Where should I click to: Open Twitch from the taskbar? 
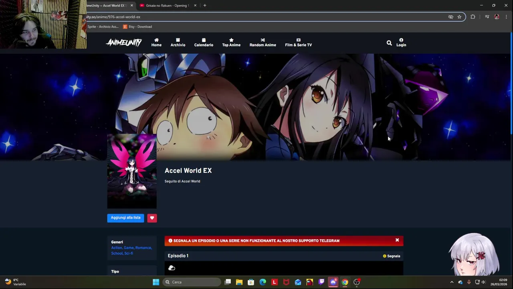[x=321, y=282]
